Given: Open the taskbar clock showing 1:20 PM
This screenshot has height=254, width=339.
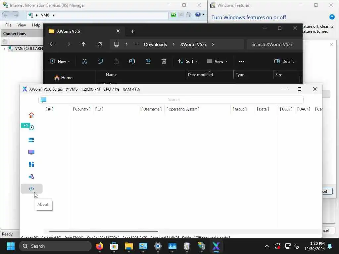Looking at the screenshot, I should [315, 246].
